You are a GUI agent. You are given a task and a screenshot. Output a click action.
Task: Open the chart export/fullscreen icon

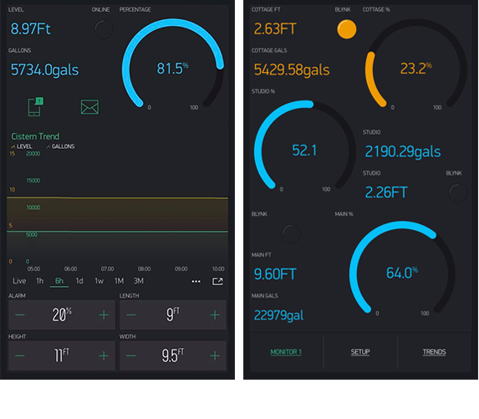tap(217, 281)
